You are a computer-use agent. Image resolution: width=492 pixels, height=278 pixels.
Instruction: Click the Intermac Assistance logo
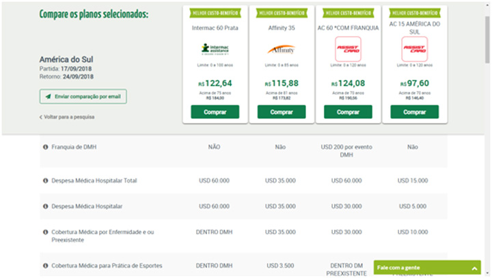(215, 49)
